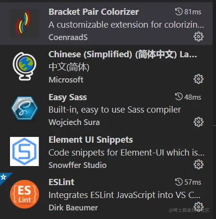Open Easy Sass manage gear menu
The width and height of the screenshot is (216, 219).
(198, 122)
